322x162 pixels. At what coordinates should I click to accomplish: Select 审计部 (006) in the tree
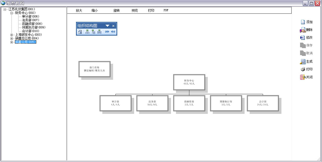point(31,17)
